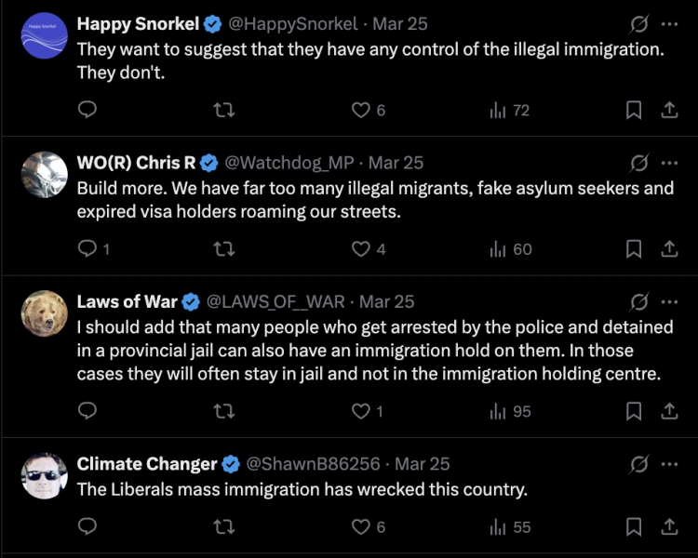
Task: Click the Laws of War bear avatar
Action: pyautogui.click(x=44, y=313)
